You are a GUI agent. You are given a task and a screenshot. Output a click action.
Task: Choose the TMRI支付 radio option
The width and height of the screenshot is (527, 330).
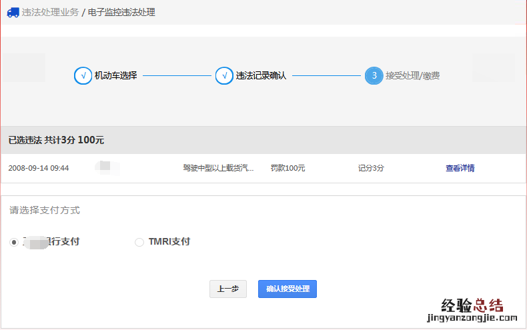pyautogui.click(x=139, y=242)
